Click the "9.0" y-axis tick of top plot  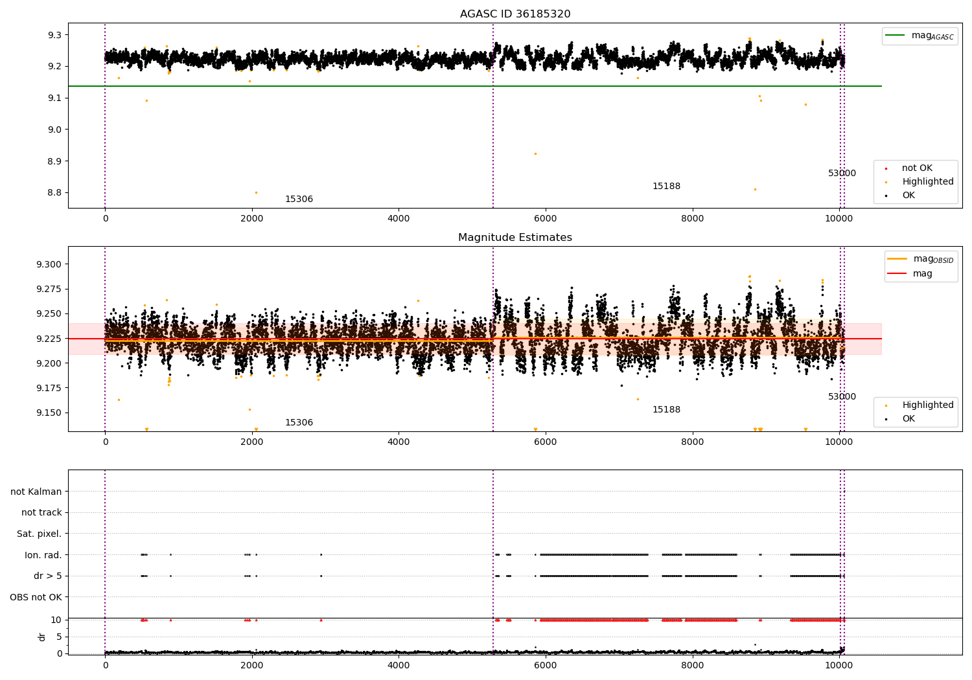click(54, 130)
